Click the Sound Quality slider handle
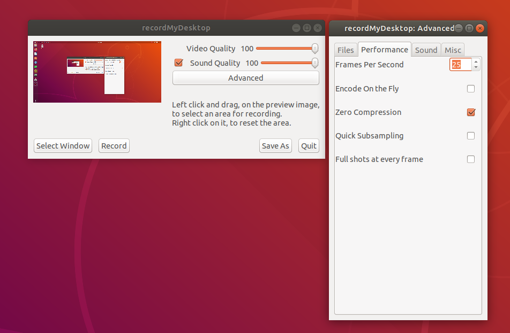Viewport: 510px width, 333px height. pyautogui.click(x=315, y=63)
